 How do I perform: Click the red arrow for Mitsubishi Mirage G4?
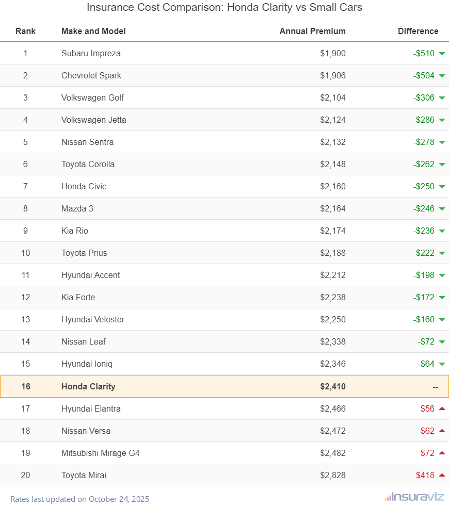(x=442, y=453)
